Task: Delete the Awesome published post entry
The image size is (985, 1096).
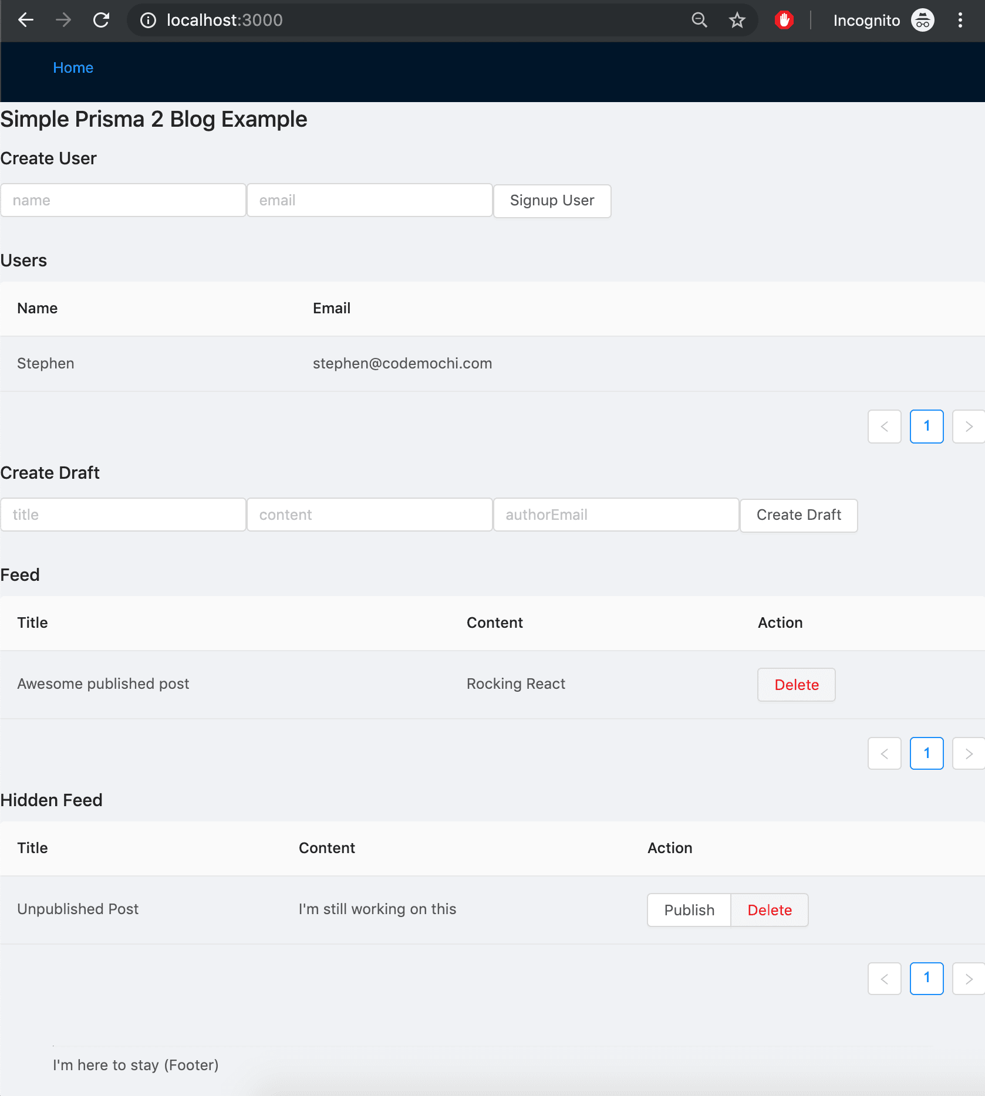Action: pos(796,684)
